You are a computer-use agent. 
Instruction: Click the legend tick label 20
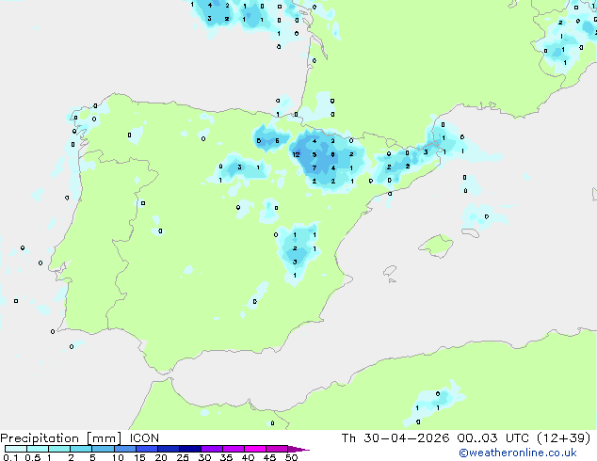161,457
